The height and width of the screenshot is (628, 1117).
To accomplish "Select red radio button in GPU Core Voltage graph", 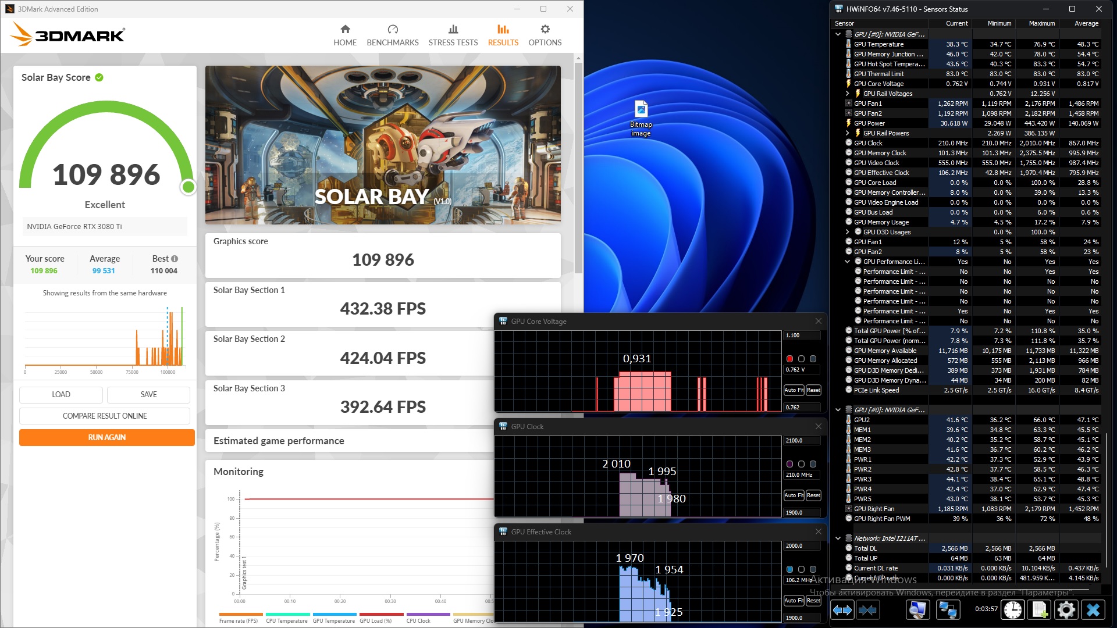I will click(789, 359).
